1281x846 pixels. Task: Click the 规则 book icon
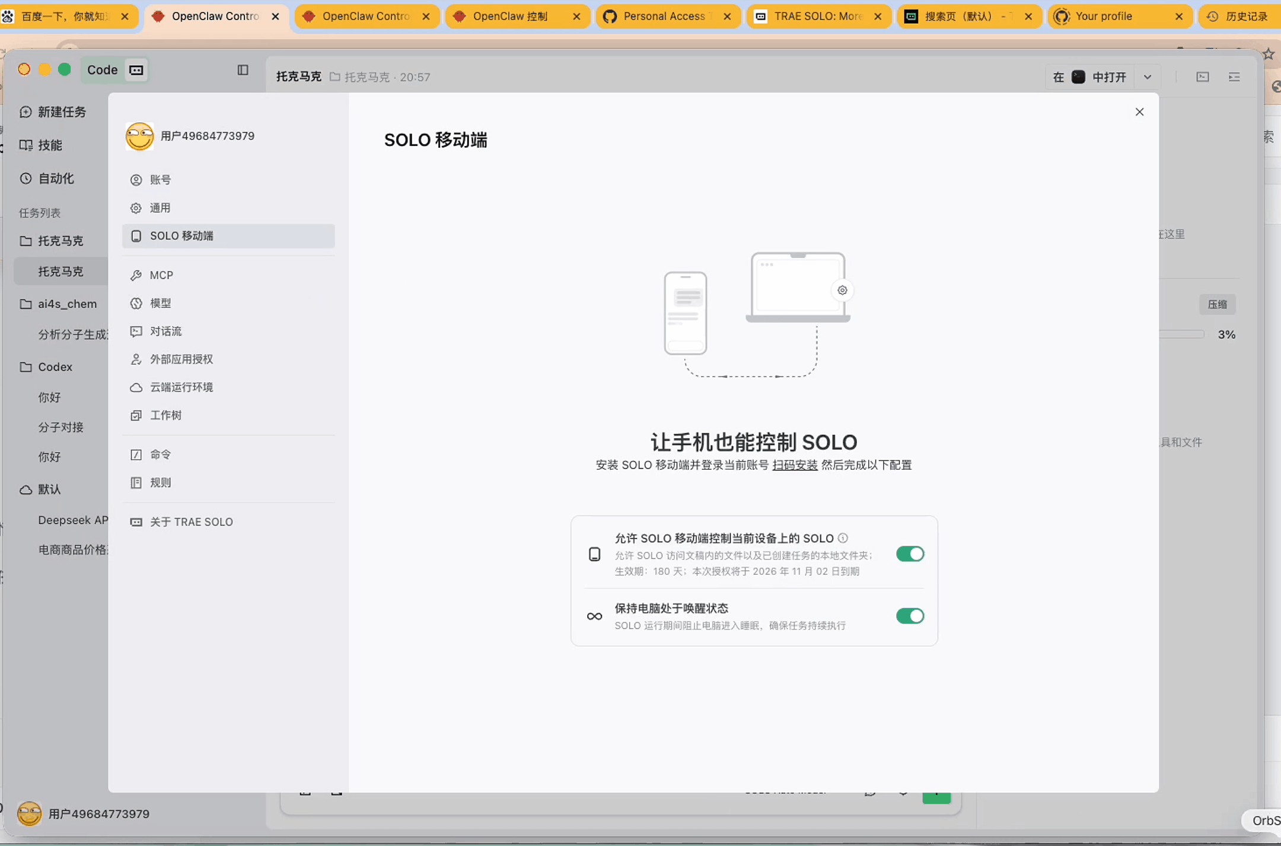pyautogui.click(x=136, y=482)
